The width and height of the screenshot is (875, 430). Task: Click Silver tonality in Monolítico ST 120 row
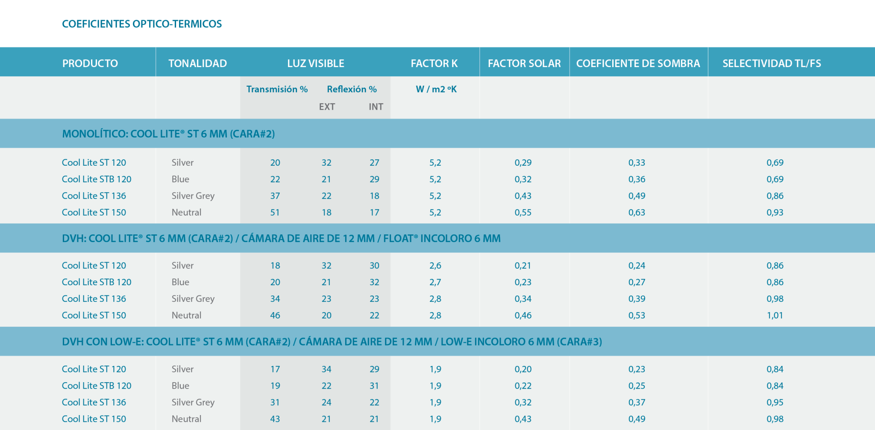tap(182, 163)
